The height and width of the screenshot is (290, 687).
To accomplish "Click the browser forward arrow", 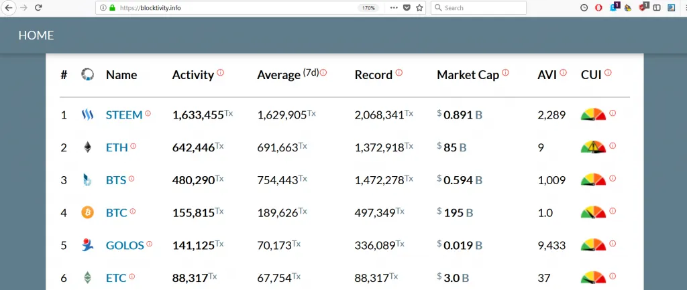I will tap(23, 7).
